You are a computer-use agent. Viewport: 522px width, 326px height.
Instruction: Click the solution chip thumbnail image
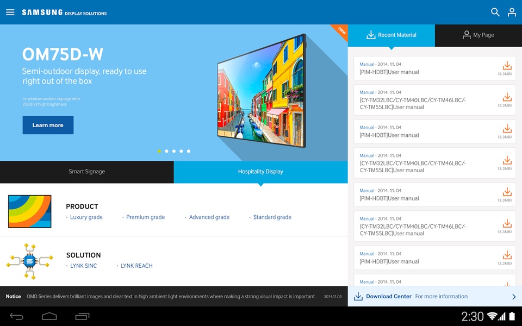tap(29, 261)
